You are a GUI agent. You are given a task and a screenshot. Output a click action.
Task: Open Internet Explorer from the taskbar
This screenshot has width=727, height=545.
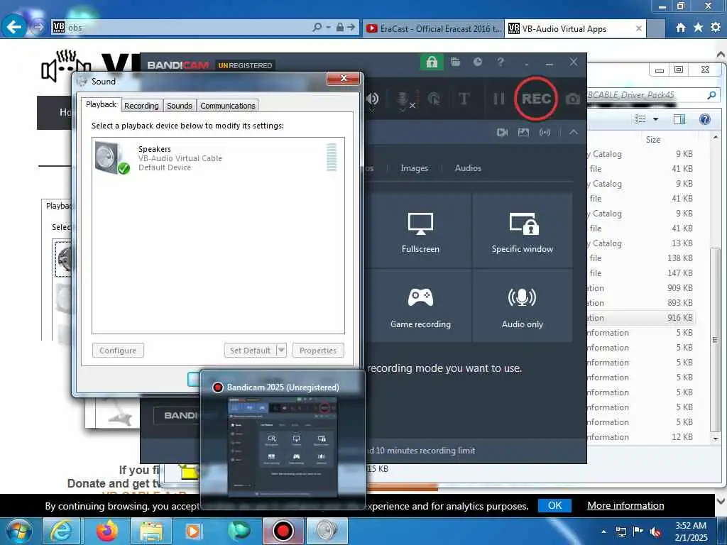pyautogui.click(x=61, y=531)
